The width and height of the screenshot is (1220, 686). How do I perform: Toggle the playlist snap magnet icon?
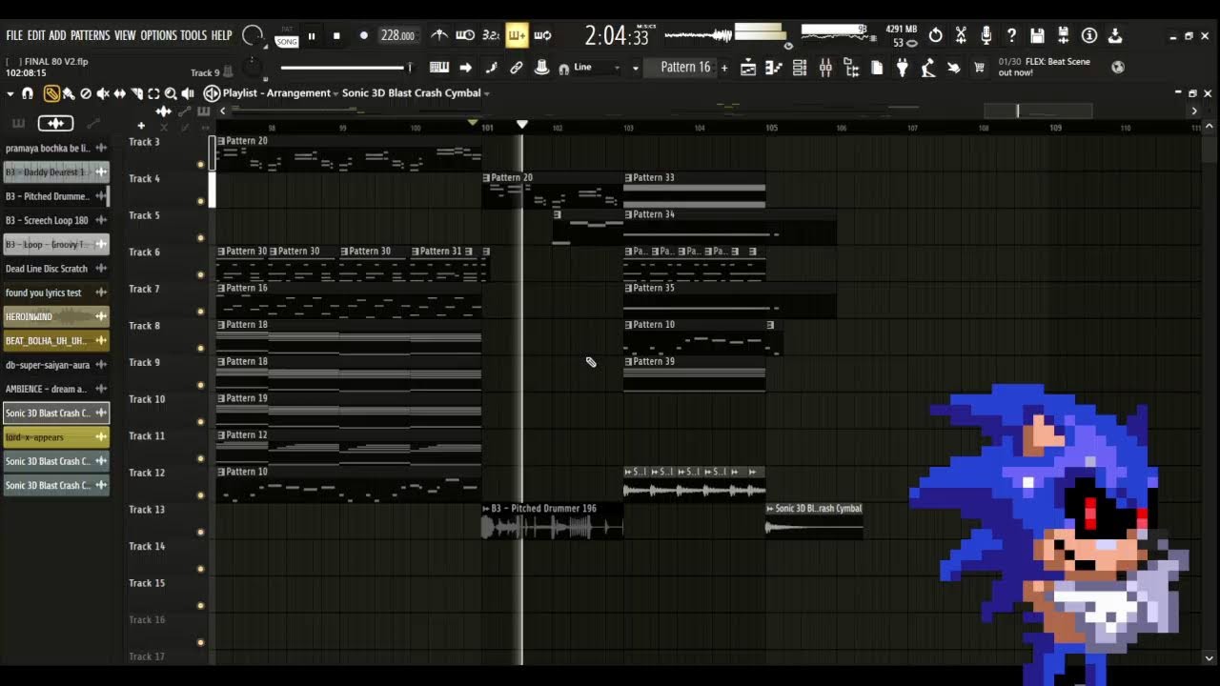click(x=28, y=93)
